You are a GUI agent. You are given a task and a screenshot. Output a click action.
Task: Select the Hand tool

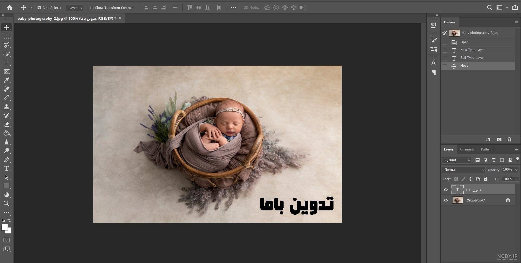[7, 195]
